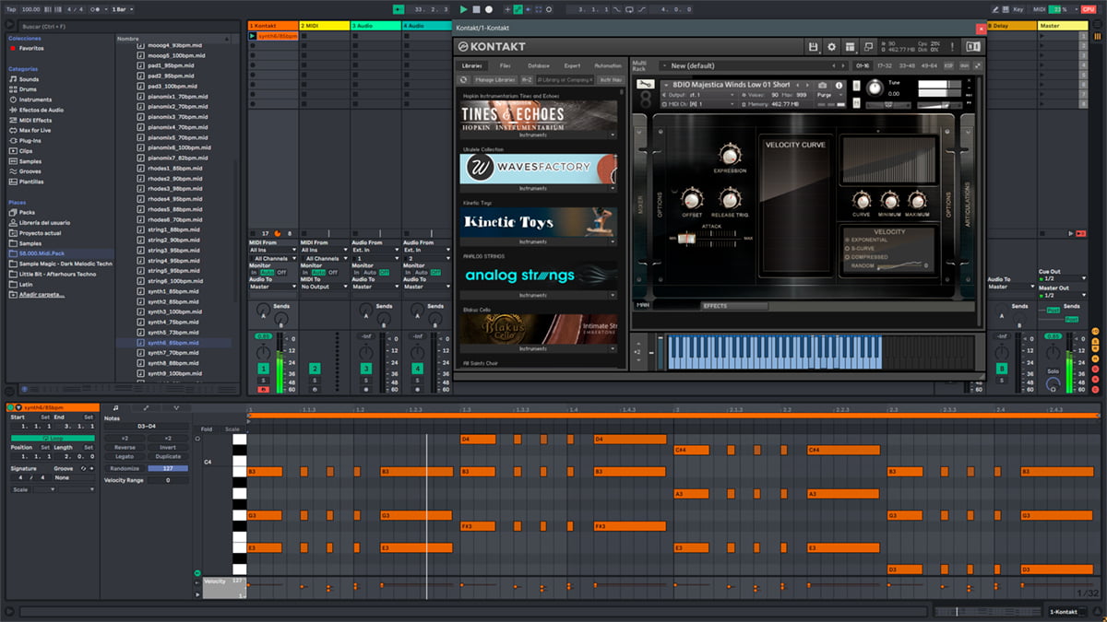1107x622 pixels.
Task: Switch to the Kontakt Libraries tab
Action: point(471,65)
